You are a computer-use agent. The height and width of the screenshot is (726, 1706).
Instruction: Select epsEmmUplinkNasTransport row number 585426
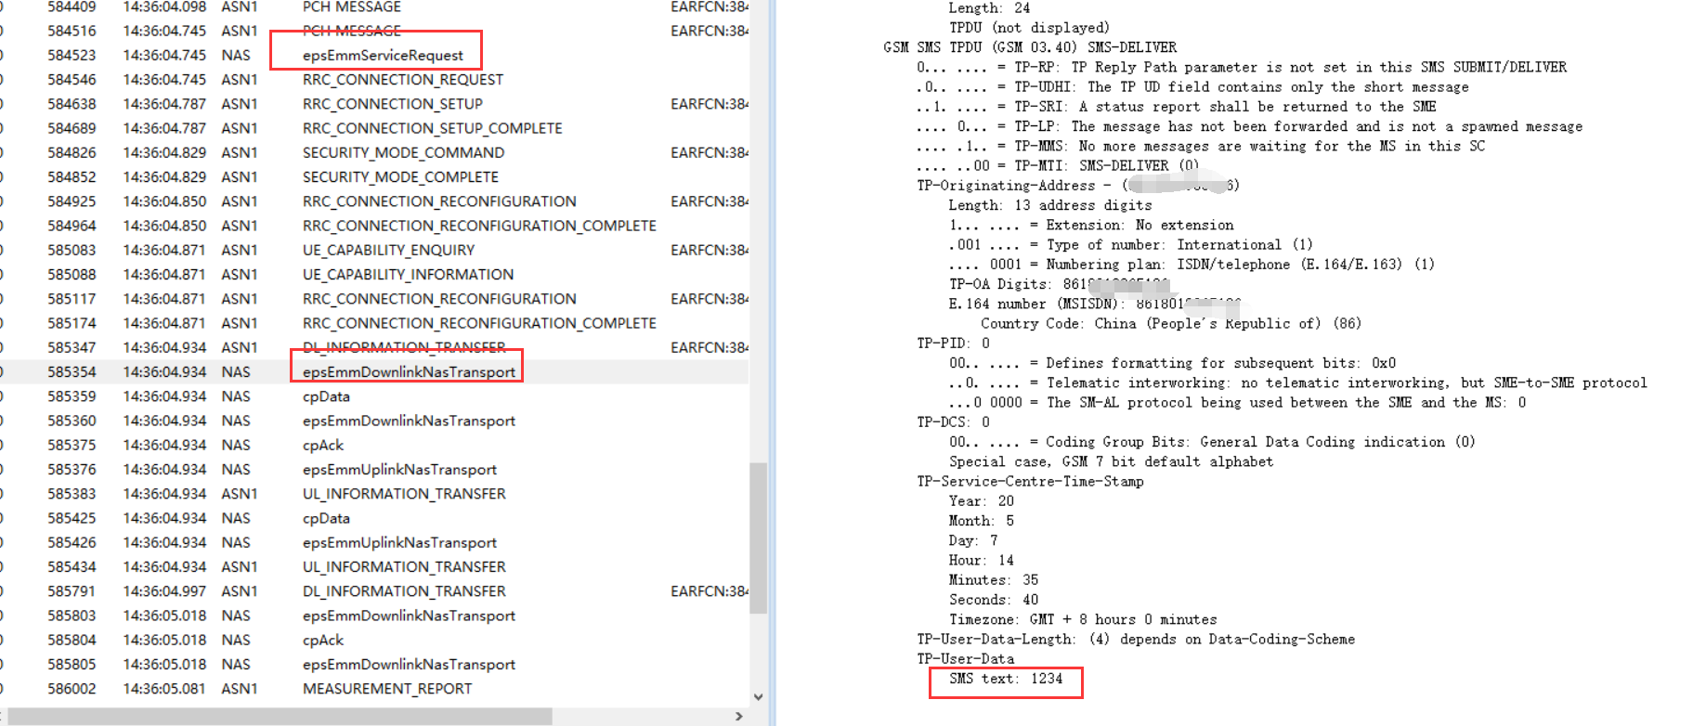click(x=374, y=542)
